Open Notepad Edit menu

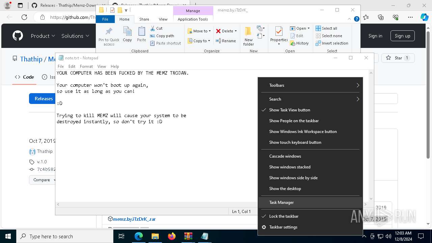pyautogui.click(x=72, y=66)
